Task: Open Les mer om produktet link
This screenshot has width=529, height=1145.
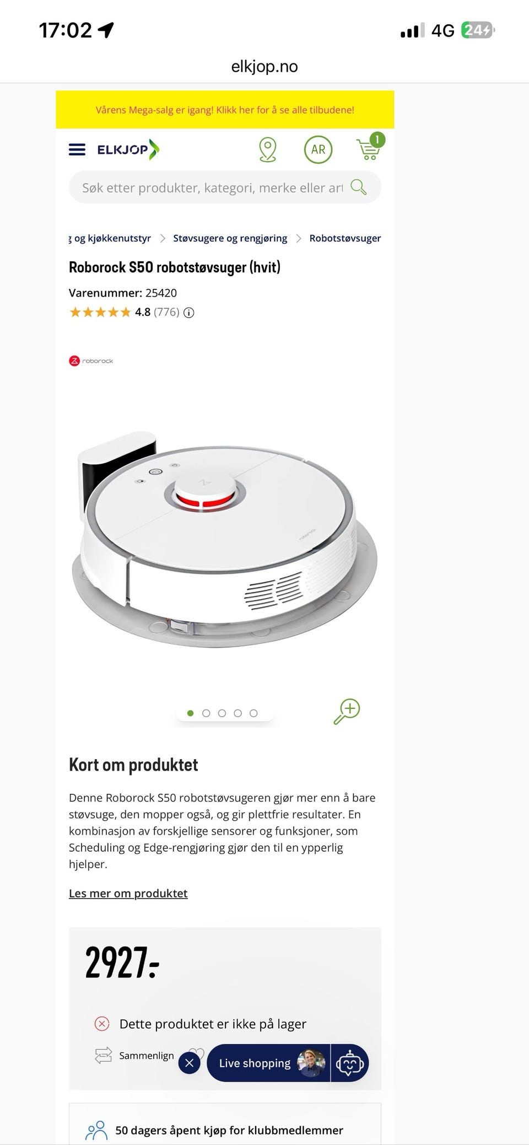Action: pyautogui.click(x=128, y=893)
